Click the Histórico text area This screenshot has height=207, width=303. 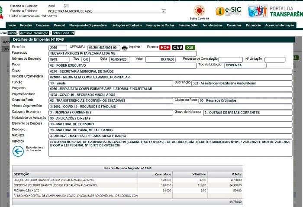(x=171, y=148)
